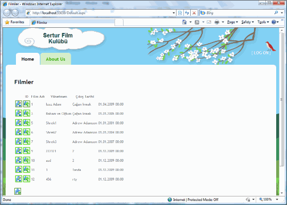Image resolution: width=287 pixels, height=205 pixels.
Task: Click the right delete icon in the Shrek3 row
Action: click(x=27, y=141)
